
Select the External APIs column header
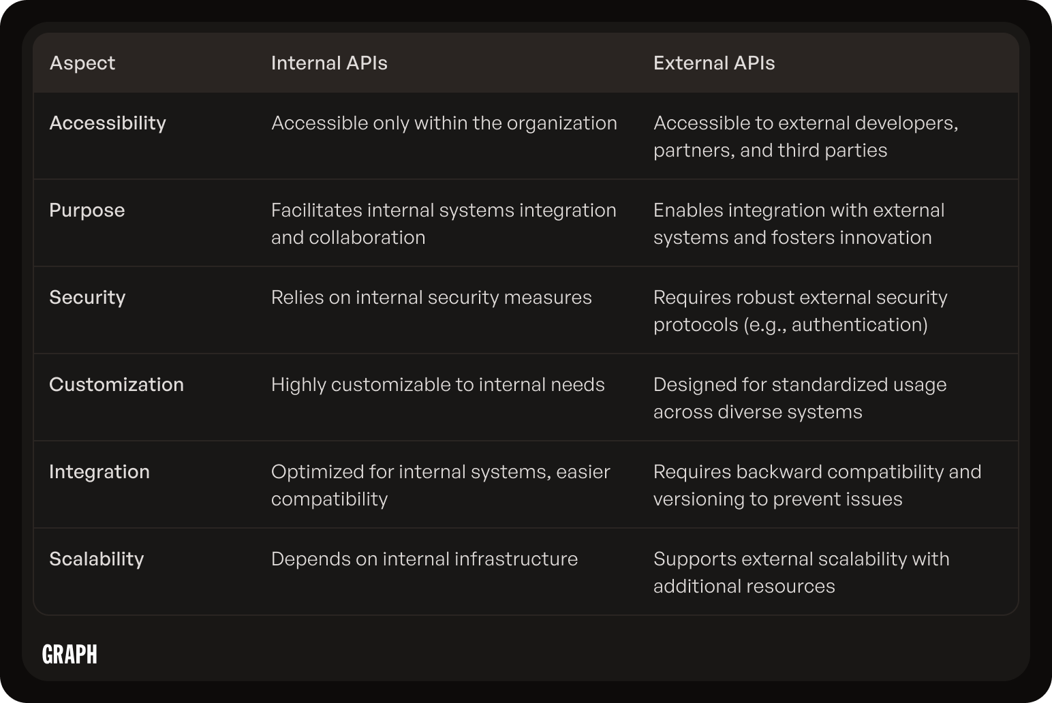[x=714, y=63]
